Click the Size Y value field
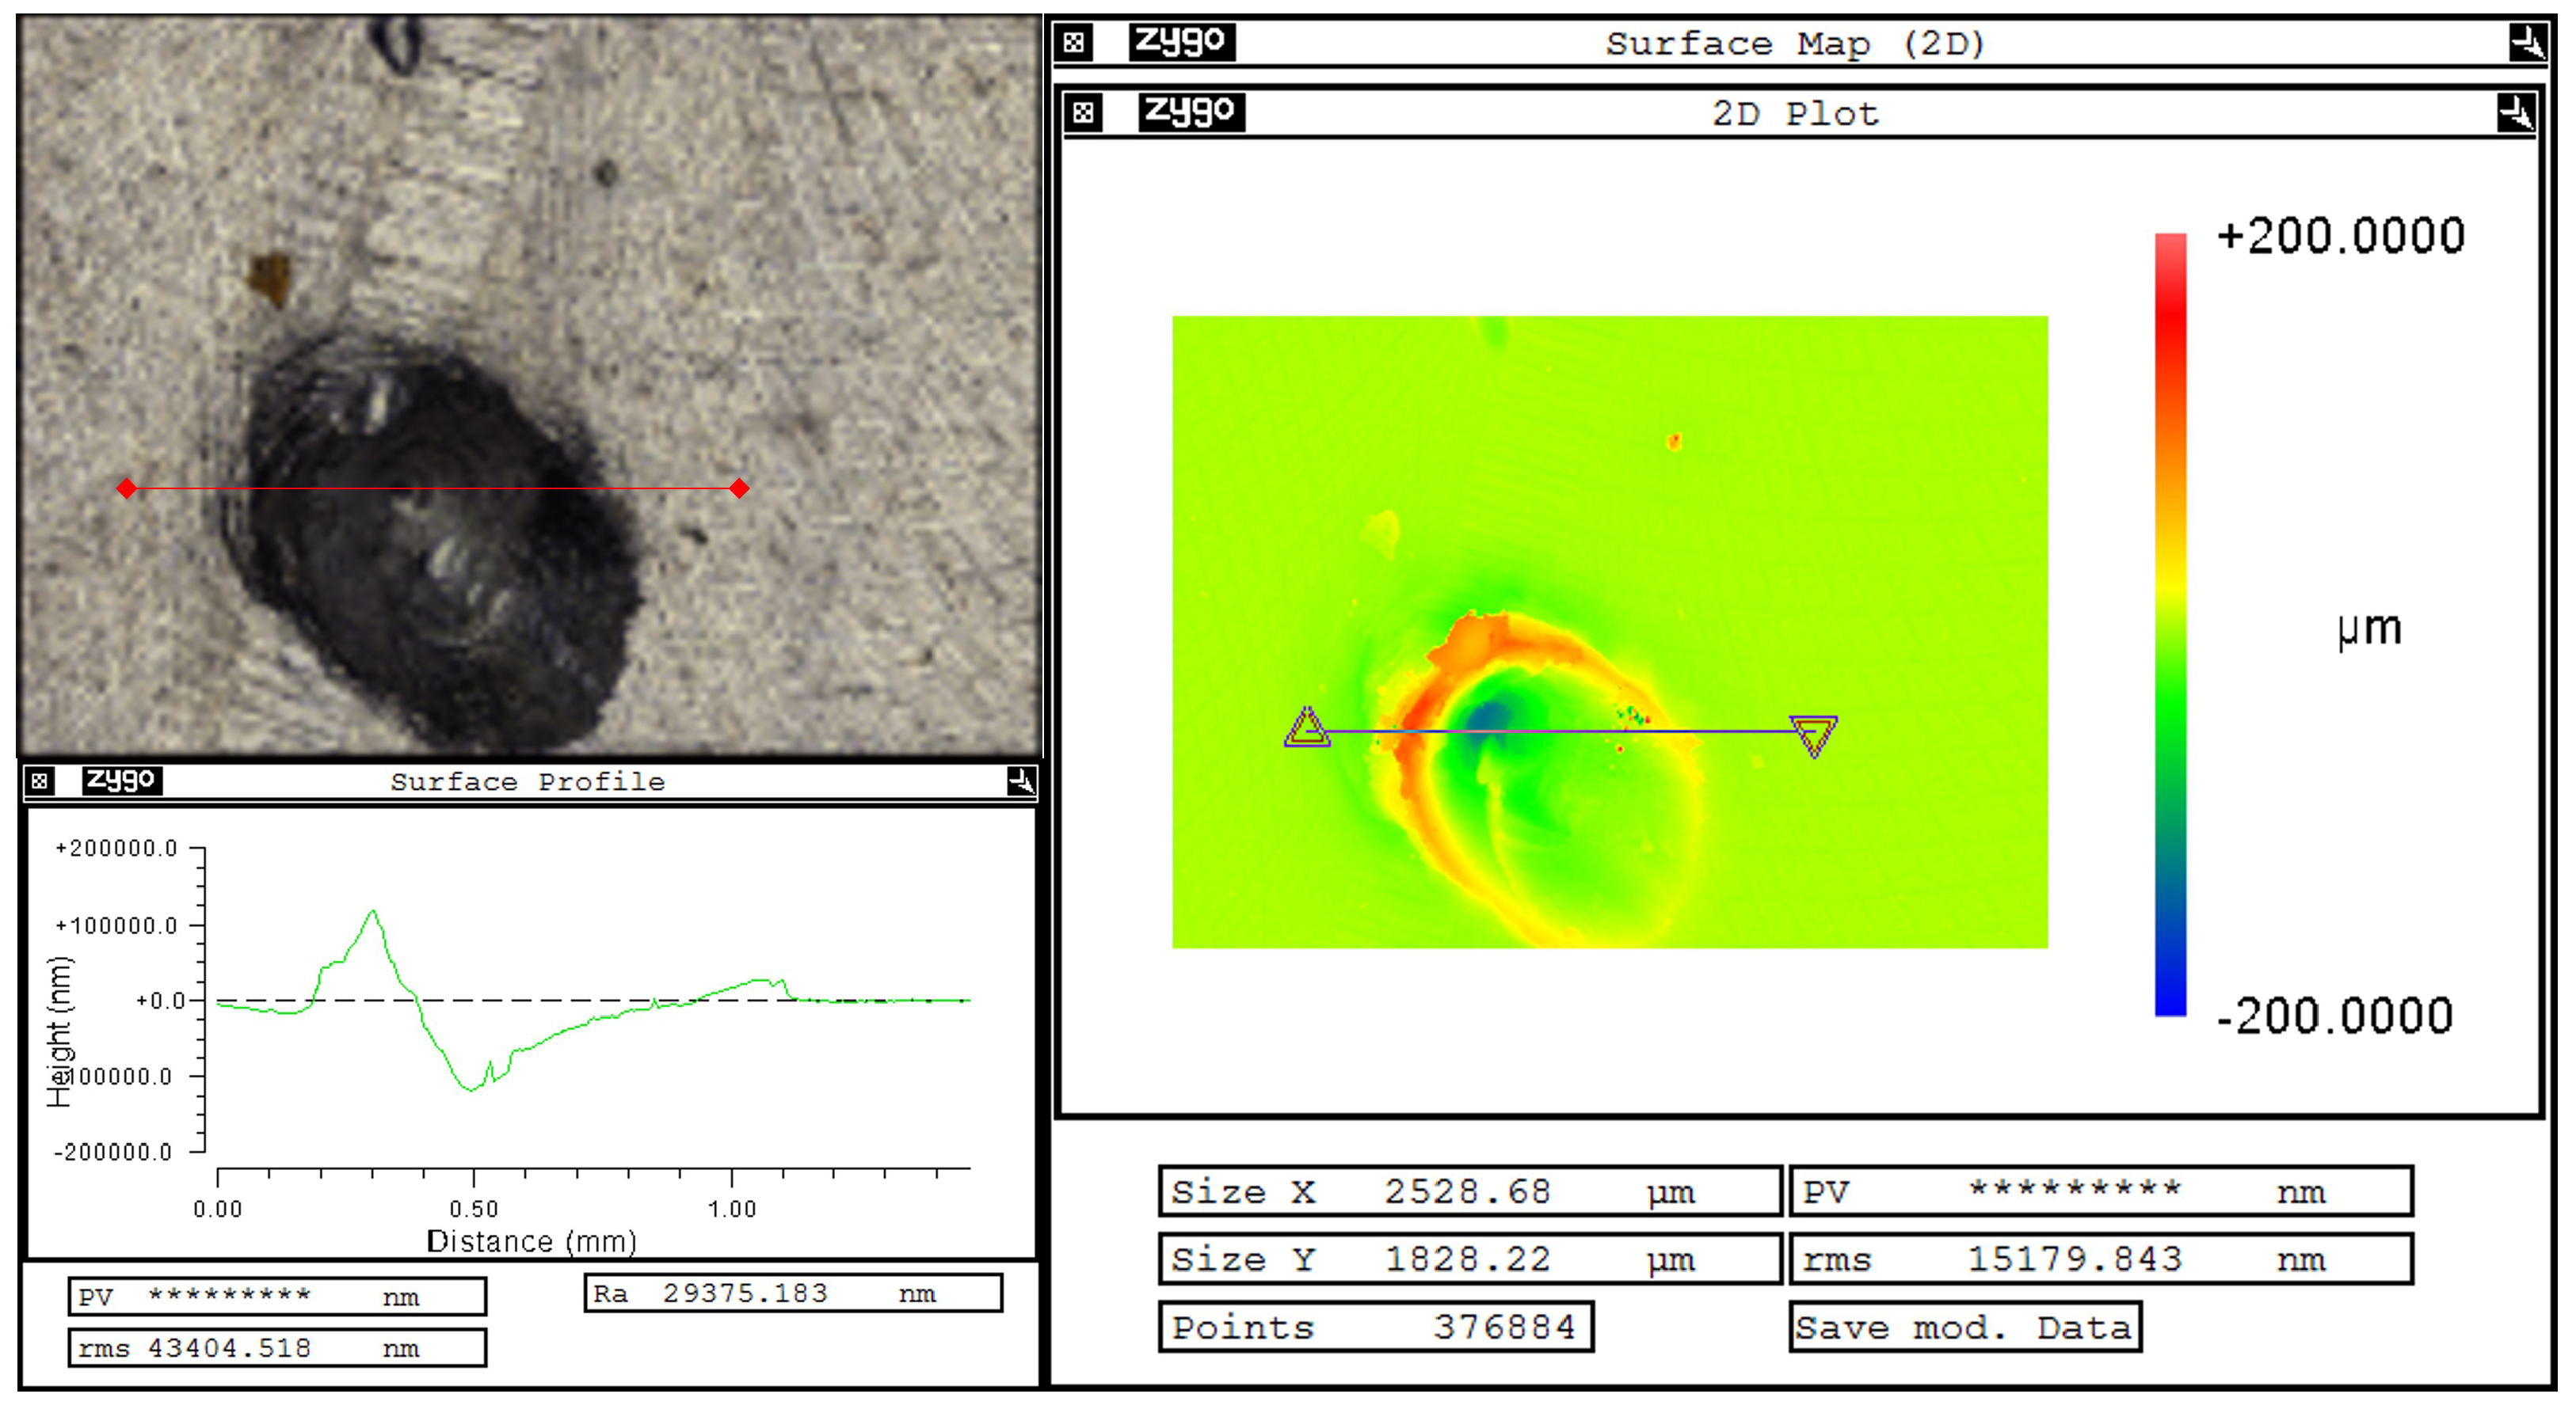This screenshot has width=2576, height=1409. click(x=1468, y=1259)
